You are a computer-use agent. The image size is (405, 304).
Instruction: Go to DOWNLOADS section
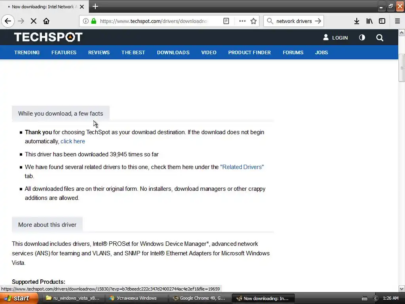tap(173, 53)
